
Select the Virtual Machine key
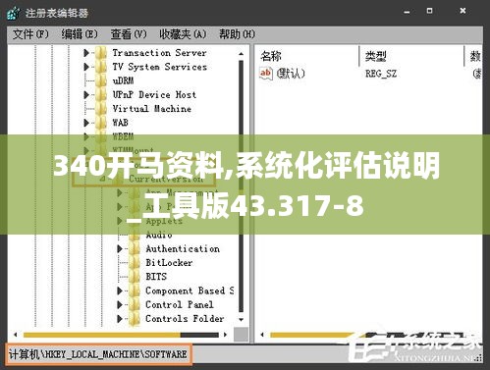pyautogui.click(x=152, y=109)
